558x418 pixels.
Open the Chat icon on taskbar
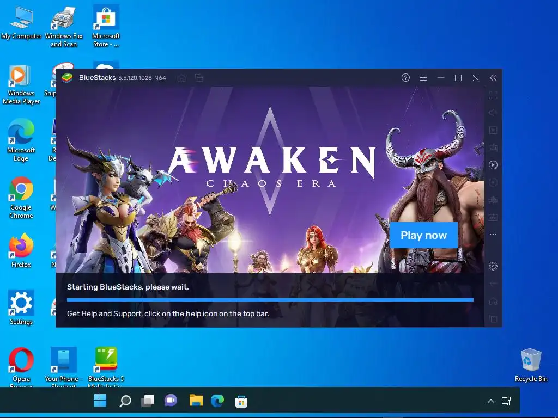pyautogui.click(x=171, y=401)
